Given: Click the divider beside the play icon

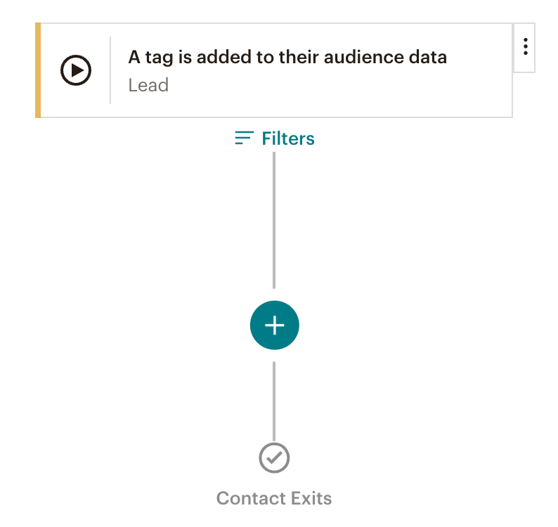Looking at the screenshot, I should coord(110,70).
